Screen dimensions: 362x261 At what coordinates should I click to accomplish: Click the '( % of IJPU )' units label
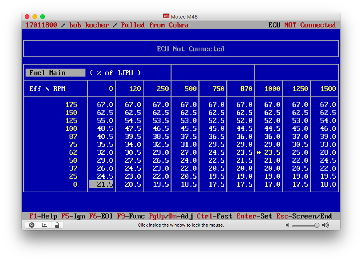click(115, 73)
